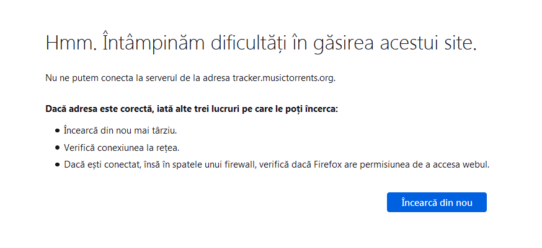Viewport: 542px width, 248px height.
Task: Click the word "găsirea" in the heading
Action: pos(345,44)
